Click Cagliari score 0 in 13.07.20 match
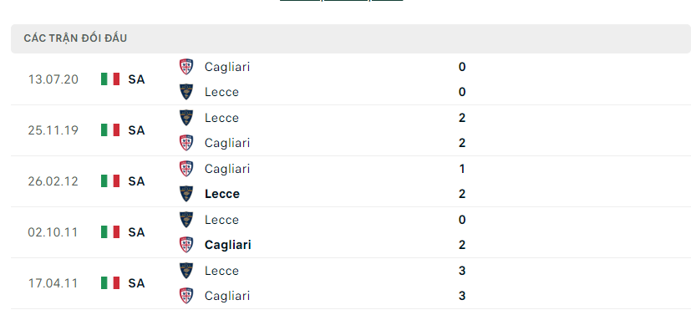Image resolution: width=696 pixels, height=310 pixels. 462,67
